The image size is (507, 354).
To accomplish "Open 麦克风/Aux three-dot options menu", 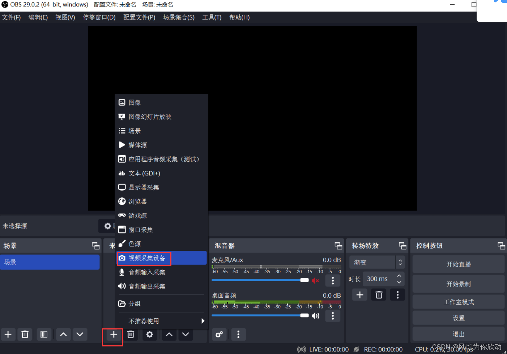I will pyautogui.click(x=333, y=280).
